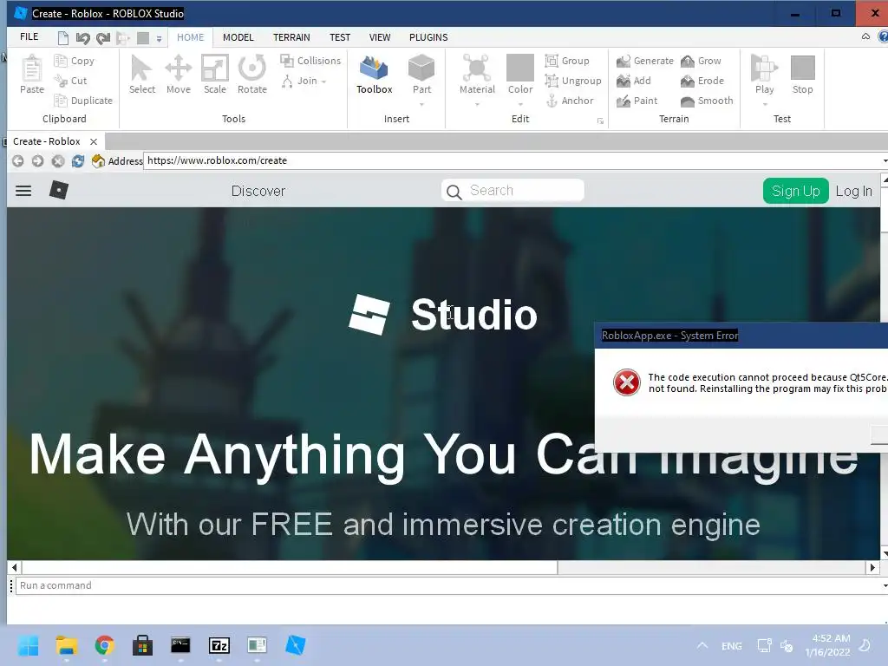This screenshot has width=888, height=666.
Task: Click the browser Back arrow
Action: click(17, 160)
